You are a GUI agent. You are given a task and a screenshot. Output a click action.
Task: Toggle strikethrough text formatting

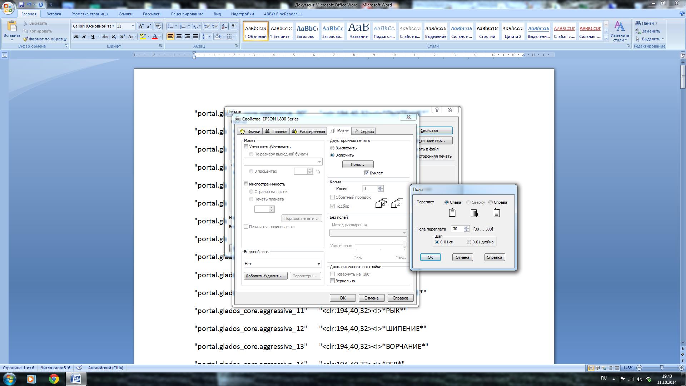pyautogui.click(x=105, y=36)
